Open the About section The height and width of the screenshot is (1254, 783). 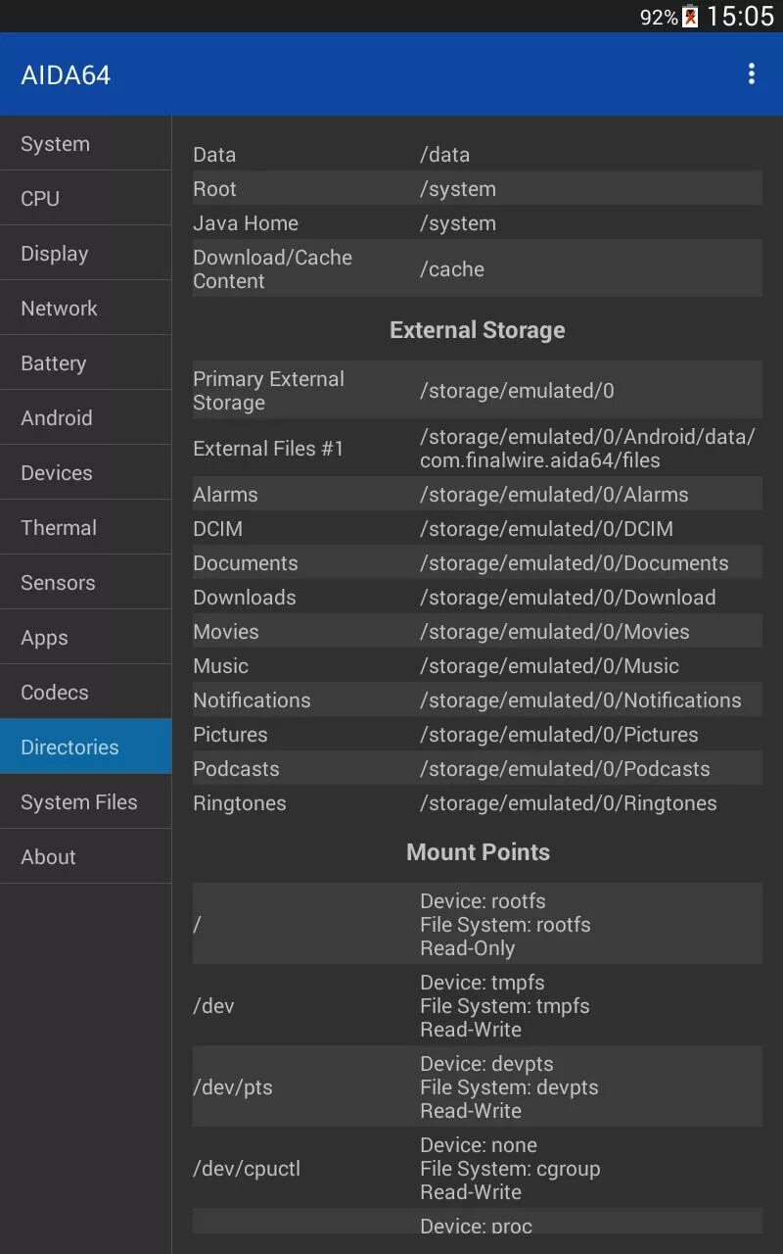tap(85, 857)
